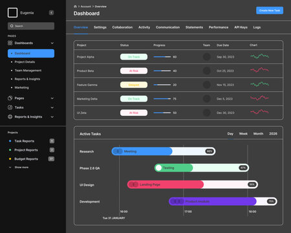Expand the Dashboards section chevron
Screen dimensions: 291x233
pos(52,43)
